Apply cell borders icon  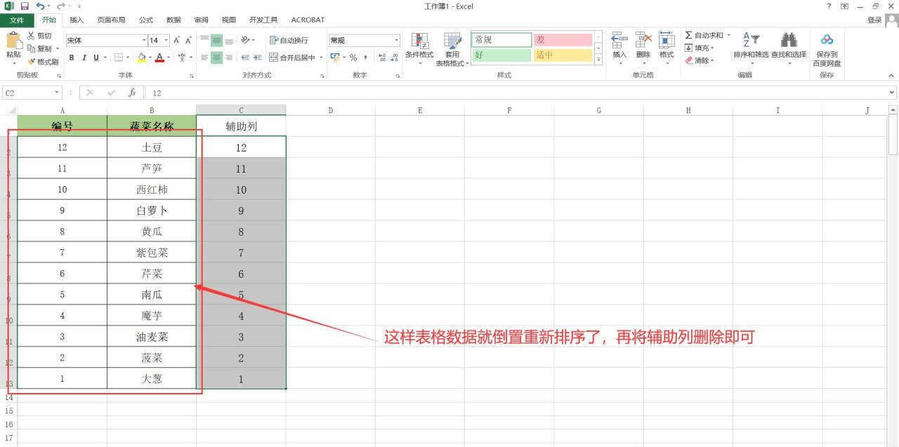[119, 58]
